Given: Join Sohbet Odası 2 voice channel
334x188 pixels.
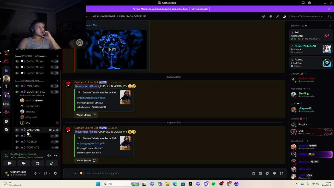Looking at the screenshot, I should click(x=37, y=67).
